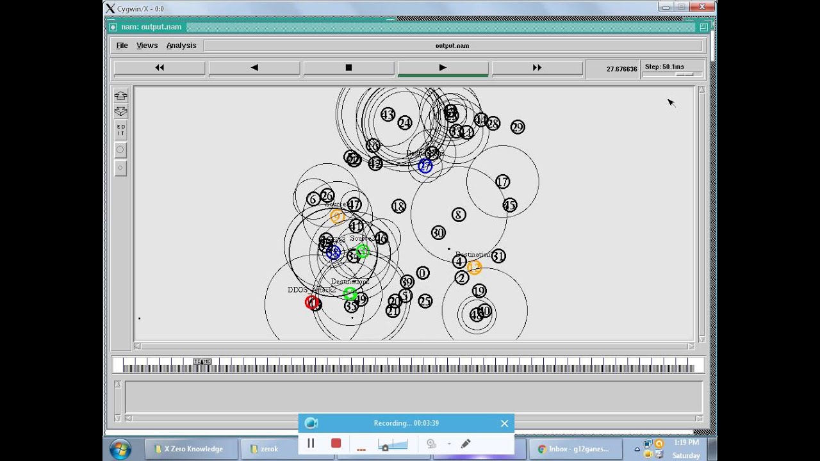Select the small circle tool in the left toolbar
The width and height of the screenshot is (820, 461).
[120, 168]
